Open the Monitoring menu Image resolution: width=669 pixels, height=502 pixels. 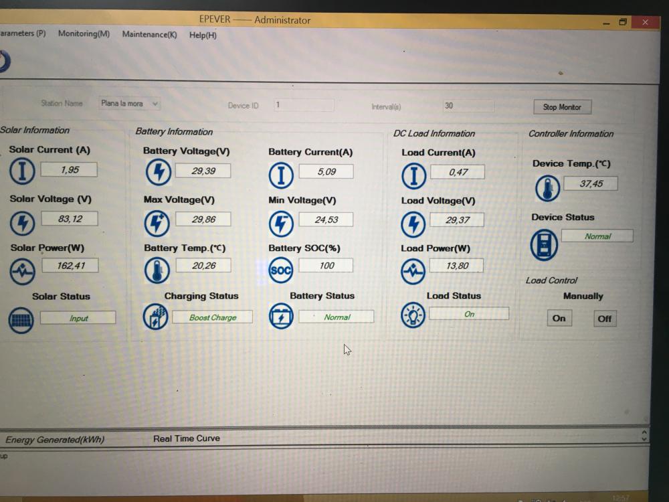pyautogui.click(x=84, y=33)
